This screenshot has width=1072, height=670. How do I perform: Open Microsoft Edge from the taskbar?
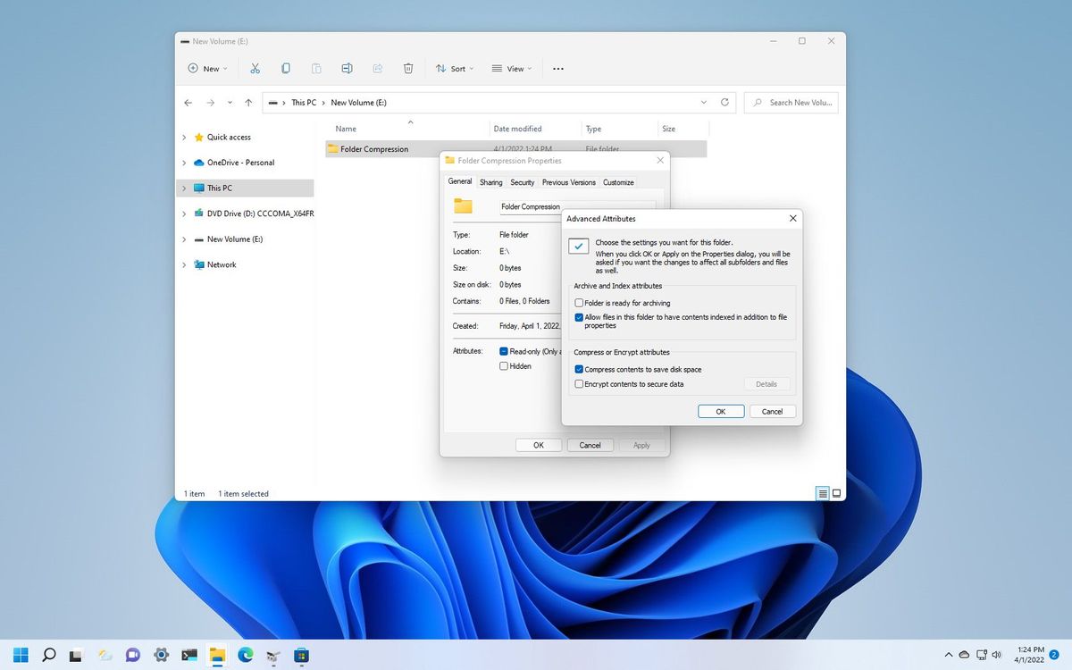point(244,654)
